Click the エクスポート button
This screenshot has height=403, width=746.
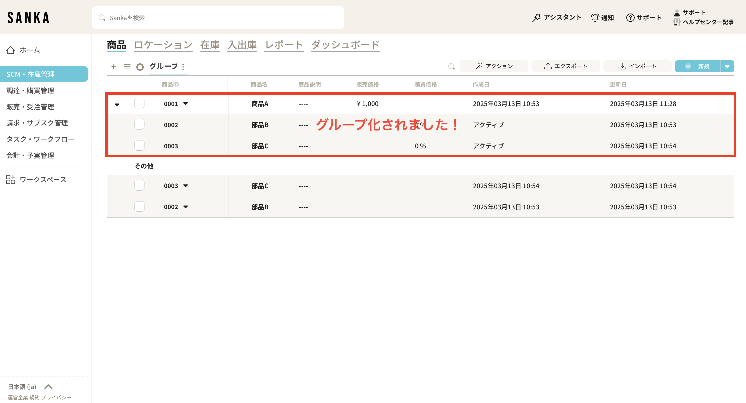(x=566, y=66)
